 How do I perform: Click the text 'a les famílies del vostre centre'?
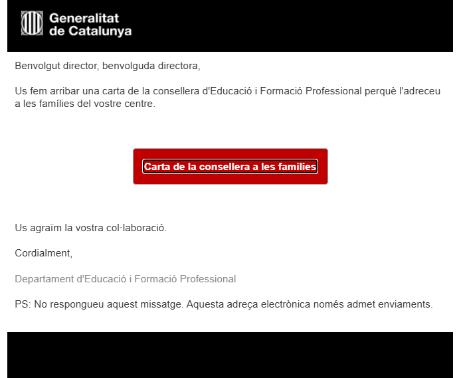[85, 104]
